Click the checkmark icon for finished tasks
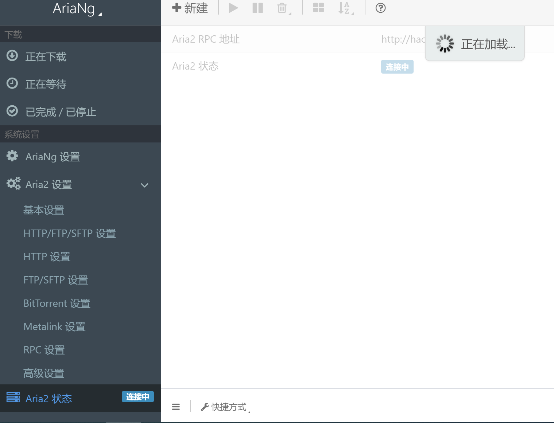 (x=12, y=111)
